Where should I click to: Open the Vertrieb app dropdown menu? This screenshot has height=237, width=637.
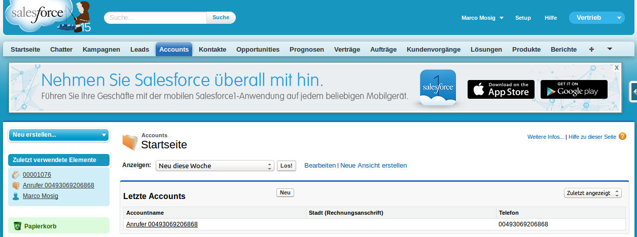pos(596,18)
